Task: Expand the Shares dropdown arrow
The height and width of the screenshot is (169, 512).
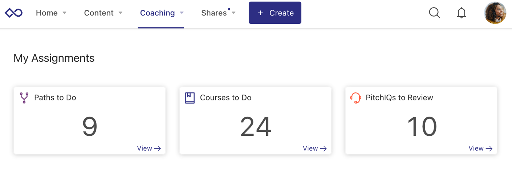Action: (233, 13)
